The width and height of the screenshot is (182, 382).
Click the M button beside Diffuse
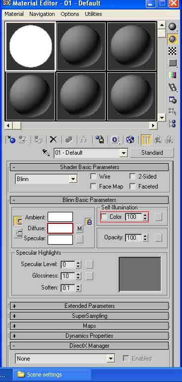point(79,228)
